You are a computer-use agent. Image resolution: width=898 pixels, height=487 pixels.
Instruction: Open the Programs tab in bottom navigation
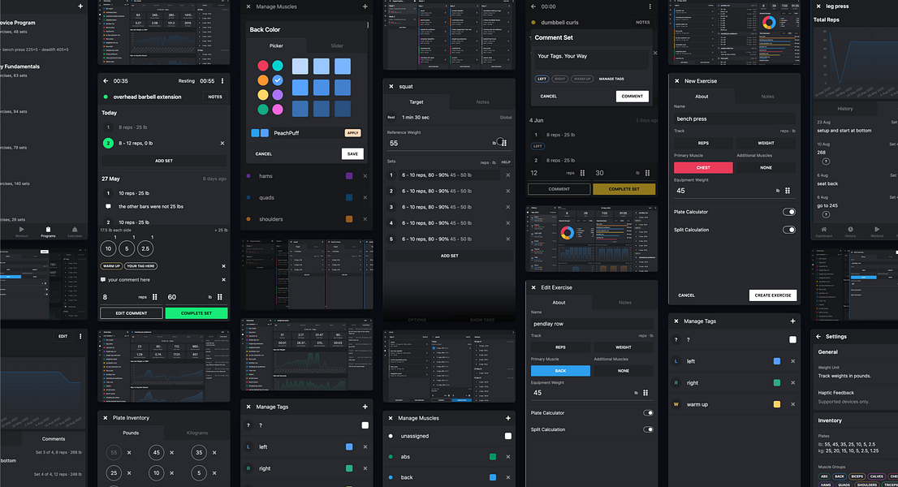tap(48, 232)
